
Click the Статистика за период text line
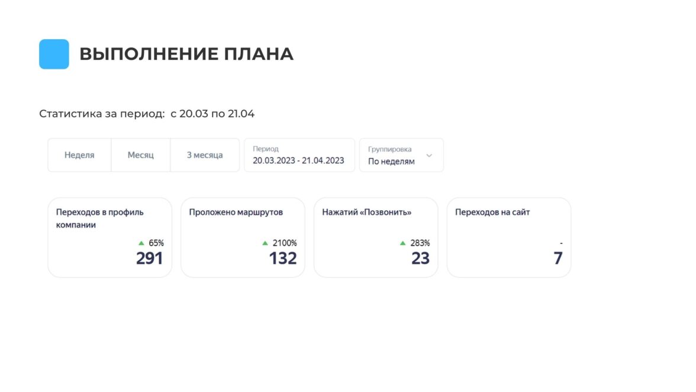[147, 114]
